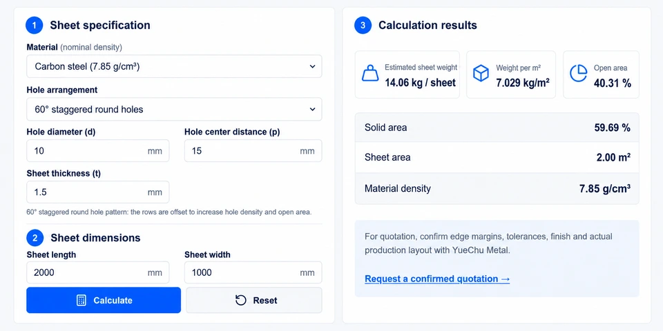Click the Material density 7.85 g/cm³ value
Screen dimensions: 663x331
tap(605, 188)
